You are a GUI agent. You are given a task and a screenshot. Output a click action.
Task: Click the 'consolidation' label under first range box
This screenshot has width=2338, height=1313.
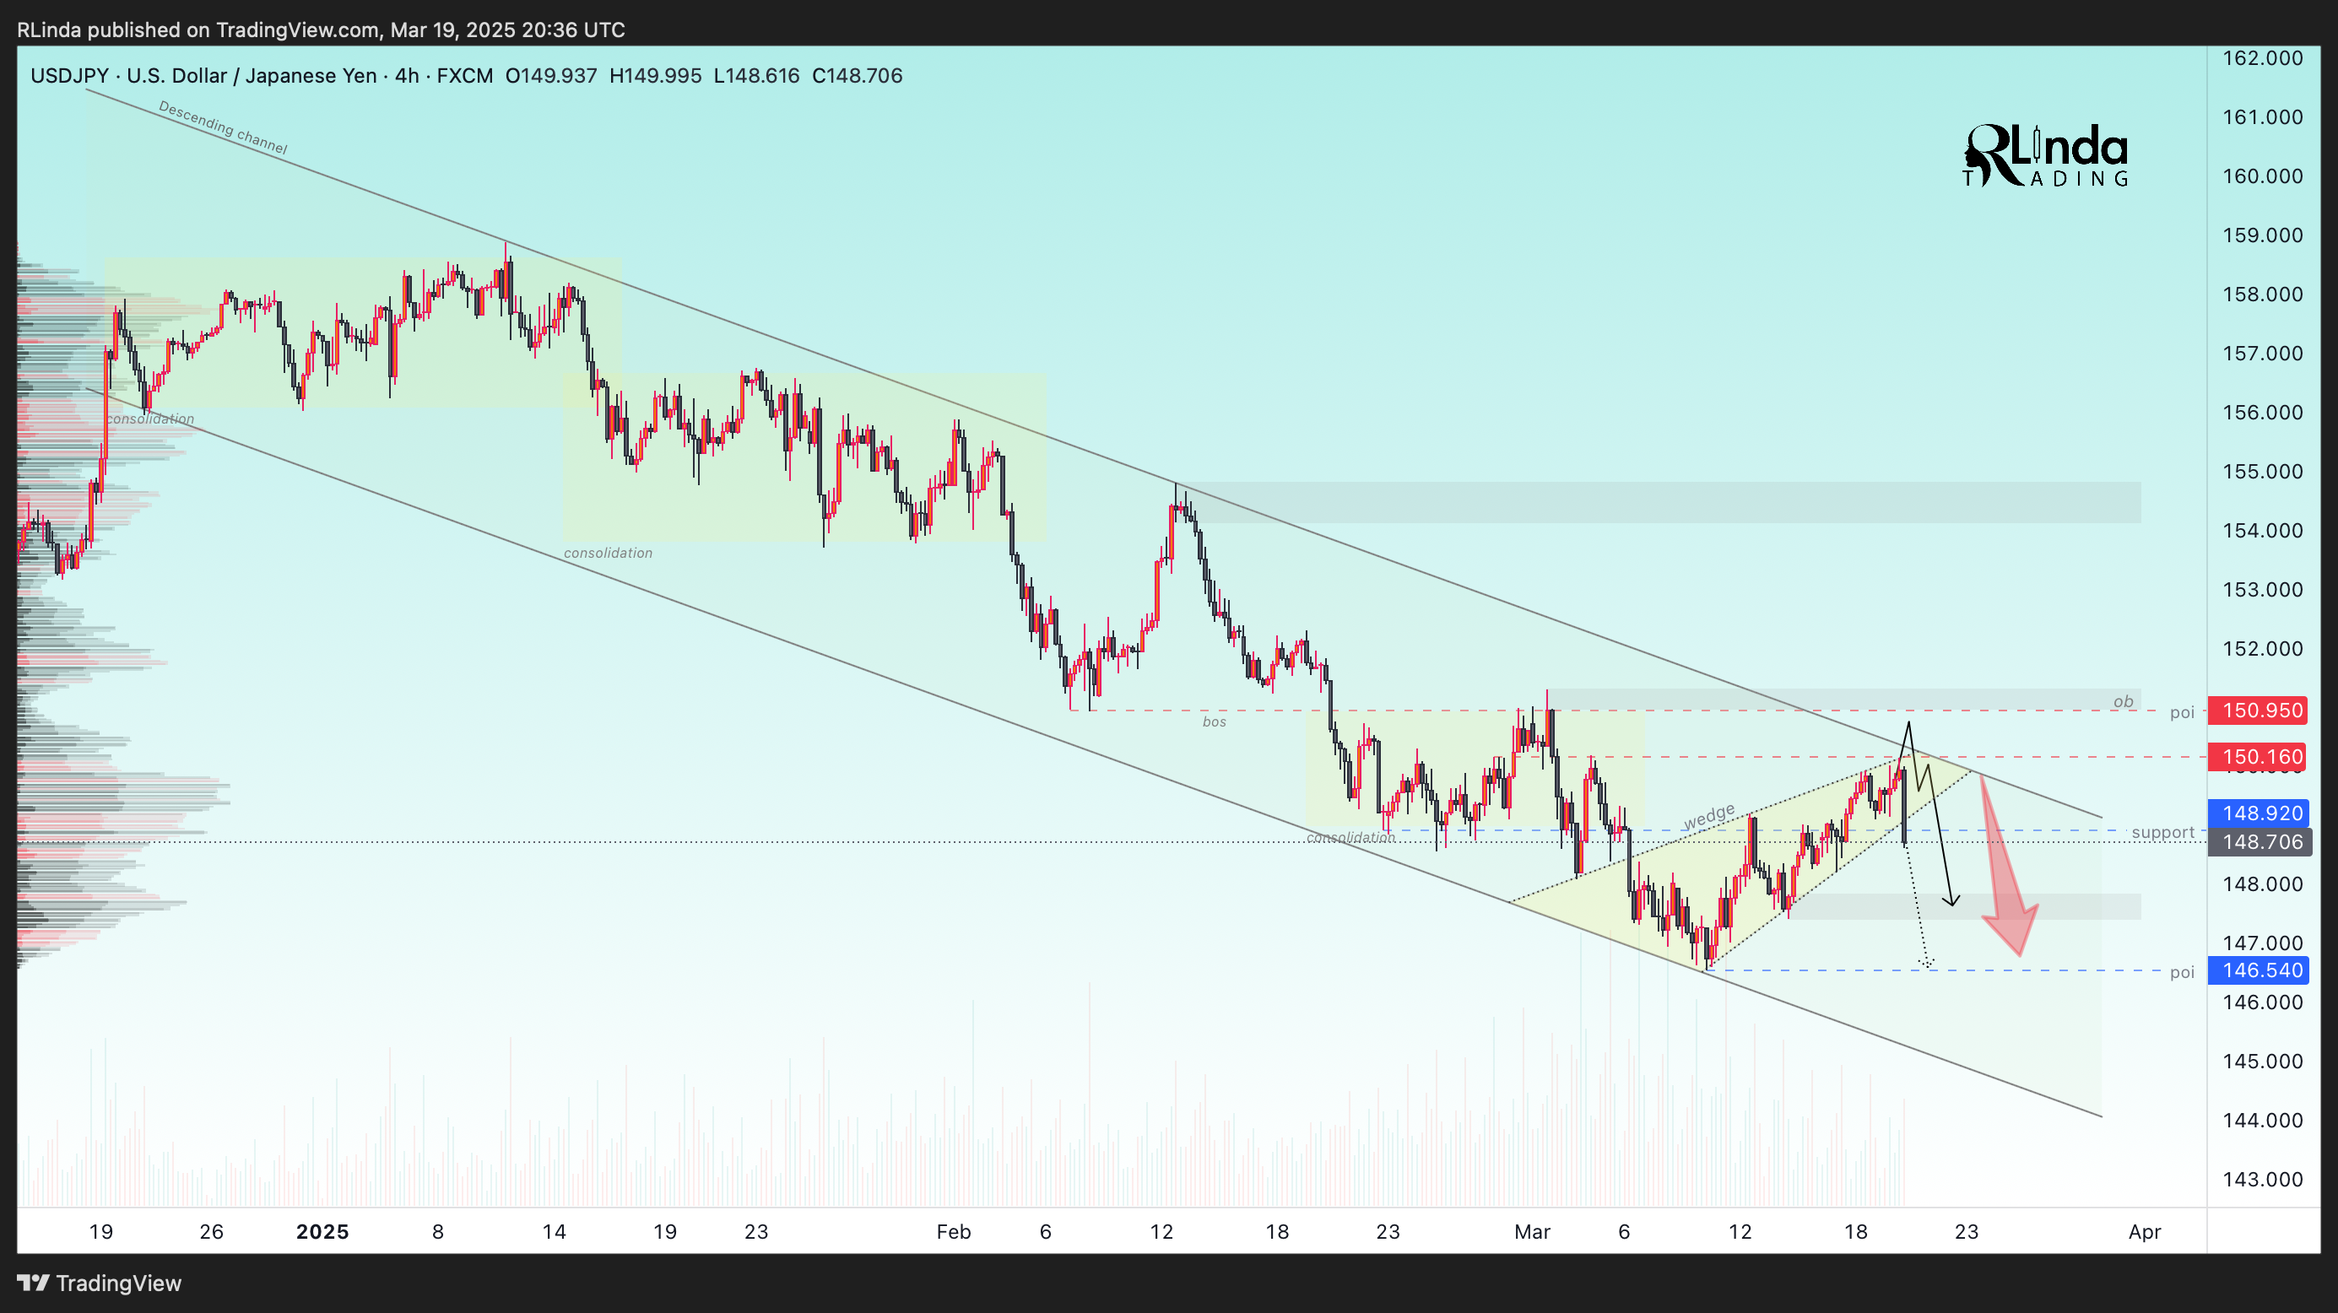point(151,419)
